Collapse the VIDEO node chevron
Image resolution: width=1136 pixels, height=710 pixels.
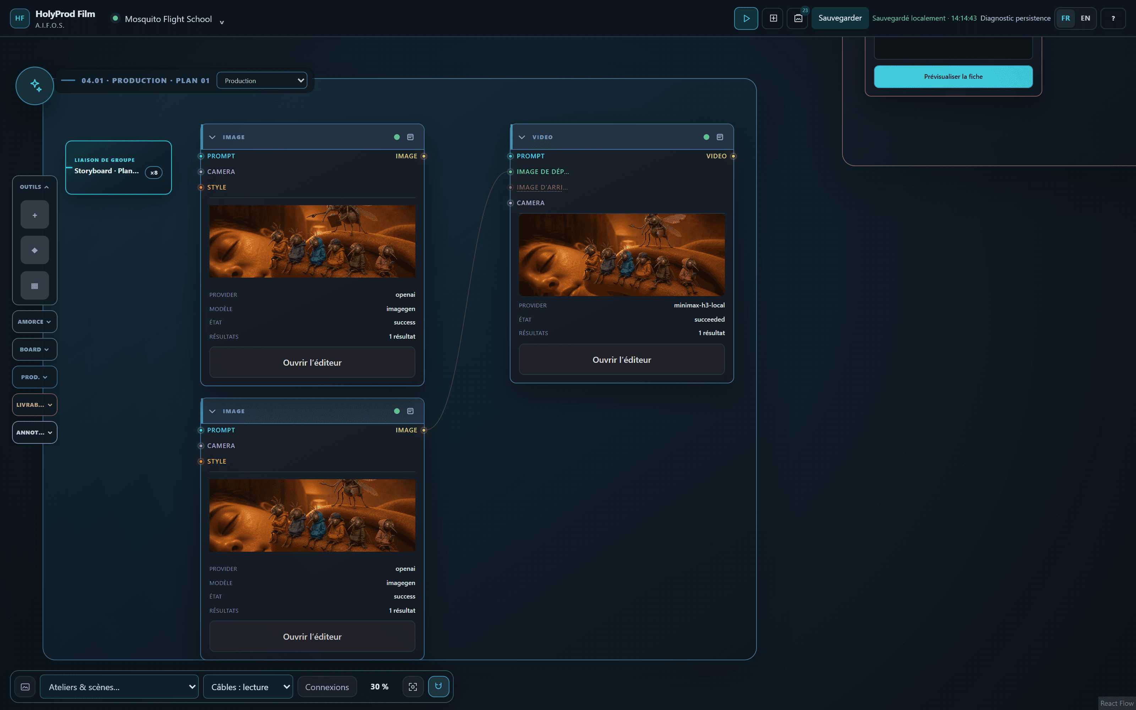point(521,137)
